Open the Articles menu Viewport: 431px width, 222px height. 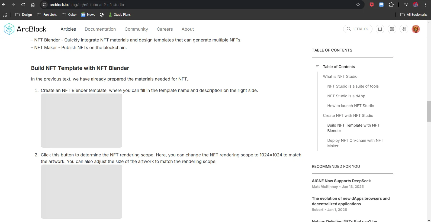click(68, 29)
